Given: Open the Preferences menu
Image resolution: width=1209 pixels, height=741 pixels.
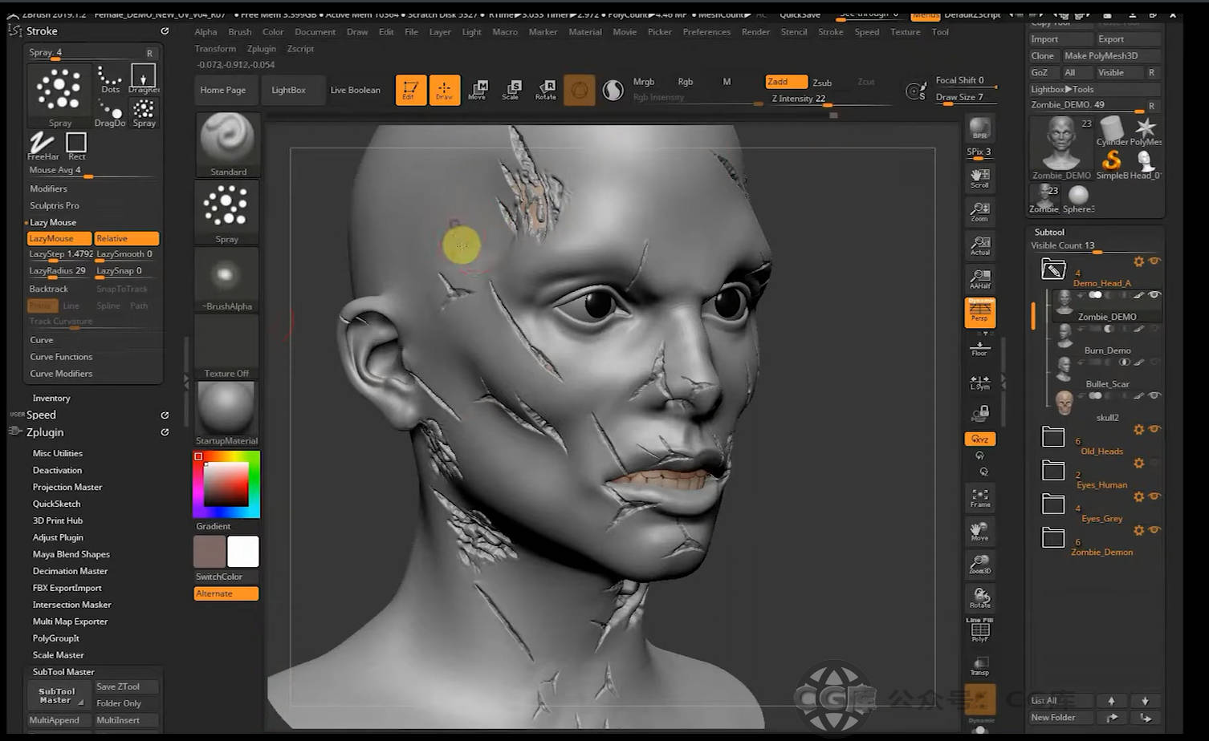Looking at the screenshot, I should coord(706,32).
